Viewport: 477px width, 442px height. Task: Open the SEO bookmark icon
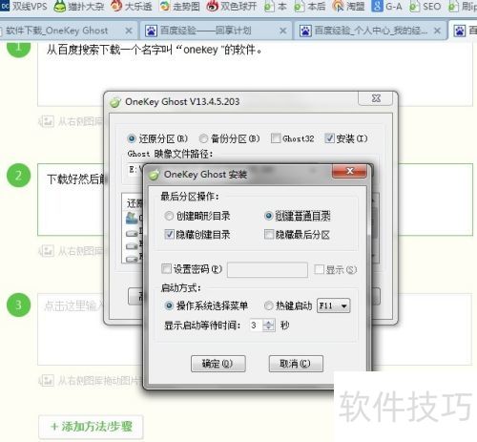pos(414,7)
